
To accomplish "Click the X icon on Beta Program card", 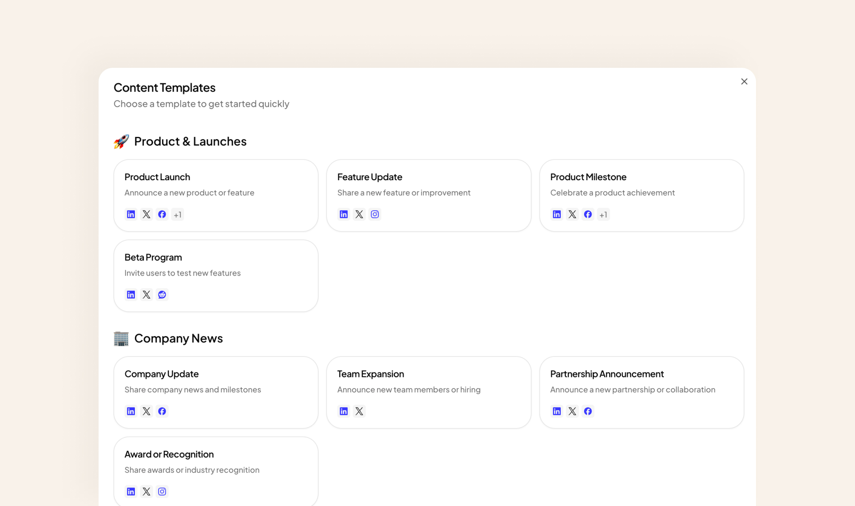I will (146, 294).
